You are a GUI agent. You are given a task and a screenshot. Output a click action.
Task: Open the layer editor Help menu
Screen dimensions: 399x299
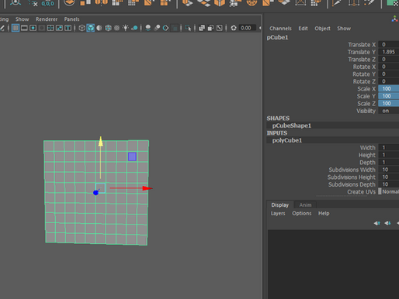(x=324, y=214)
